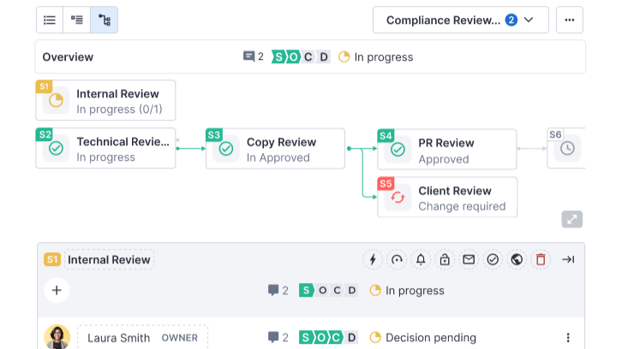Open the Compliance Review dropdown
Screen dimensions: 622x349
tap(460, 20)
